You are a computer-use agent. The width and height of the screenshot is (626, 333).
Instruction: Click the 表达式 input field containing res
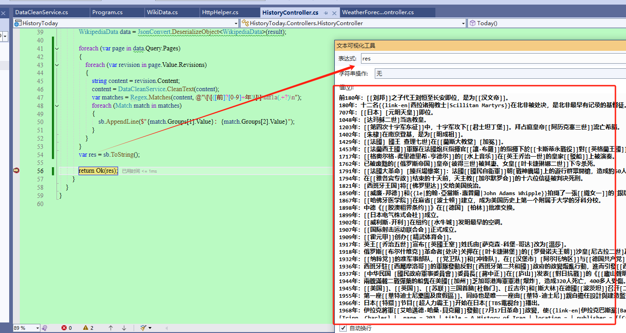493,59
